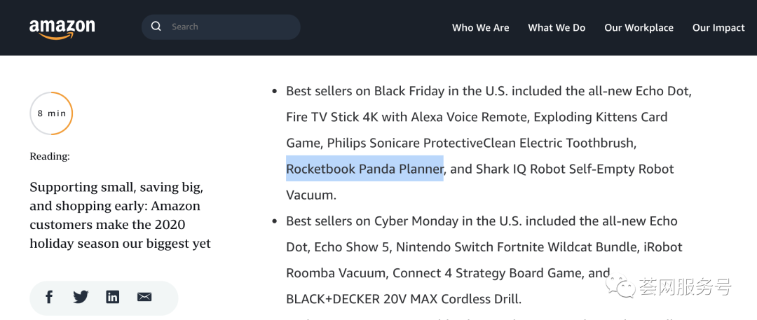Share the article on Facebook
This screenshot has width=757, height=320.
pos(49,297)
